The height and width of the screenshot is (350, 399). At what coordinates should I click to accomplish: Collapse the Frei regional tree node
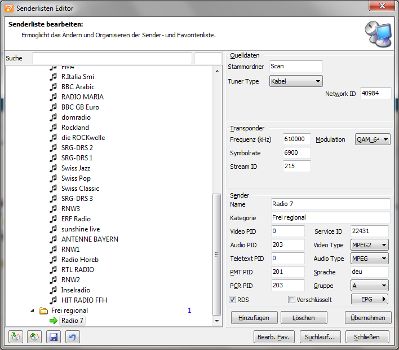[32, 310]
